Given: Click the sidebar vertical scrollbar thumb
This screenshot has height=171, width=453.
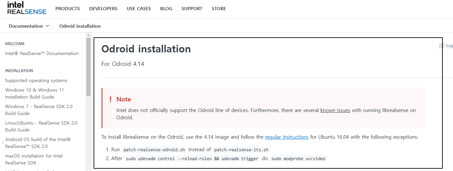Looking at the screenshot, I should (x=88, y=67).
